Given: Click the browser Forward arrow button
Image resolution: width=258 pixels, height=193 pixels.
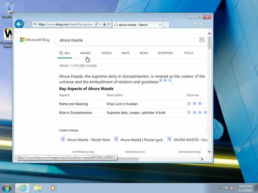Looking at the screenshot, I should [x=28, y=24].
